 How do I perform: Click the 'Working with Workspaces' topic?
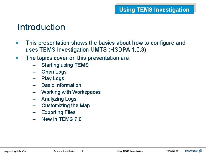click(x=71, y=92)
